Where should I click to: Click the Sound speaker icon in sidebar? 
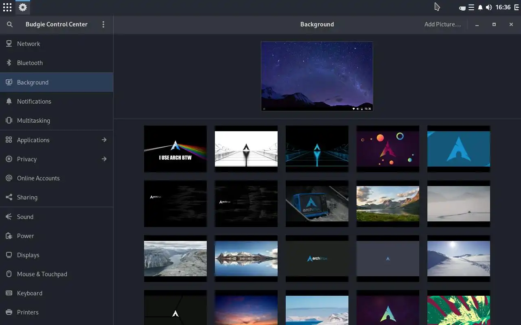pos(9,217)
